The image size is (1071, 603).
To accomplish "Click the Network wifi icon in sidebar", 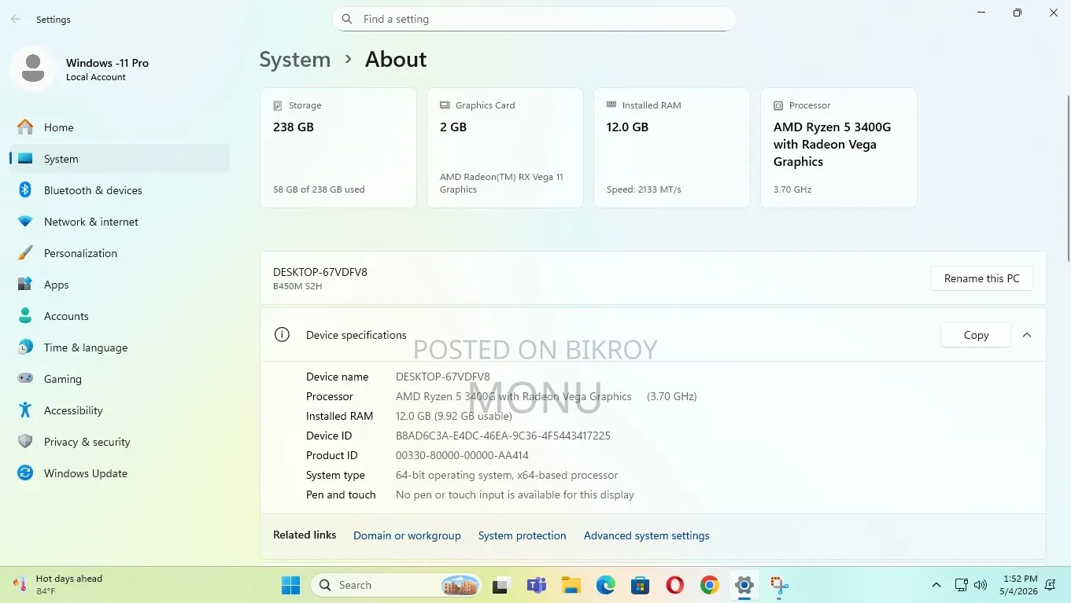I will click(x=25, y=222).
